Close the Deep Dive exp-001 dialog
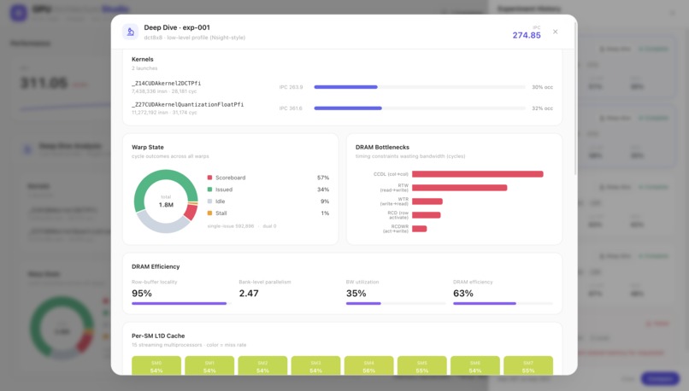The width and height of the screenshot is (689, 391). coord(556,32)
